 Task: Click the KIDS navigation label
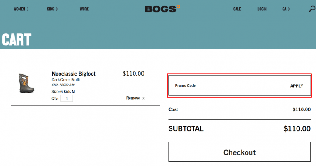[x=51, y=9]
